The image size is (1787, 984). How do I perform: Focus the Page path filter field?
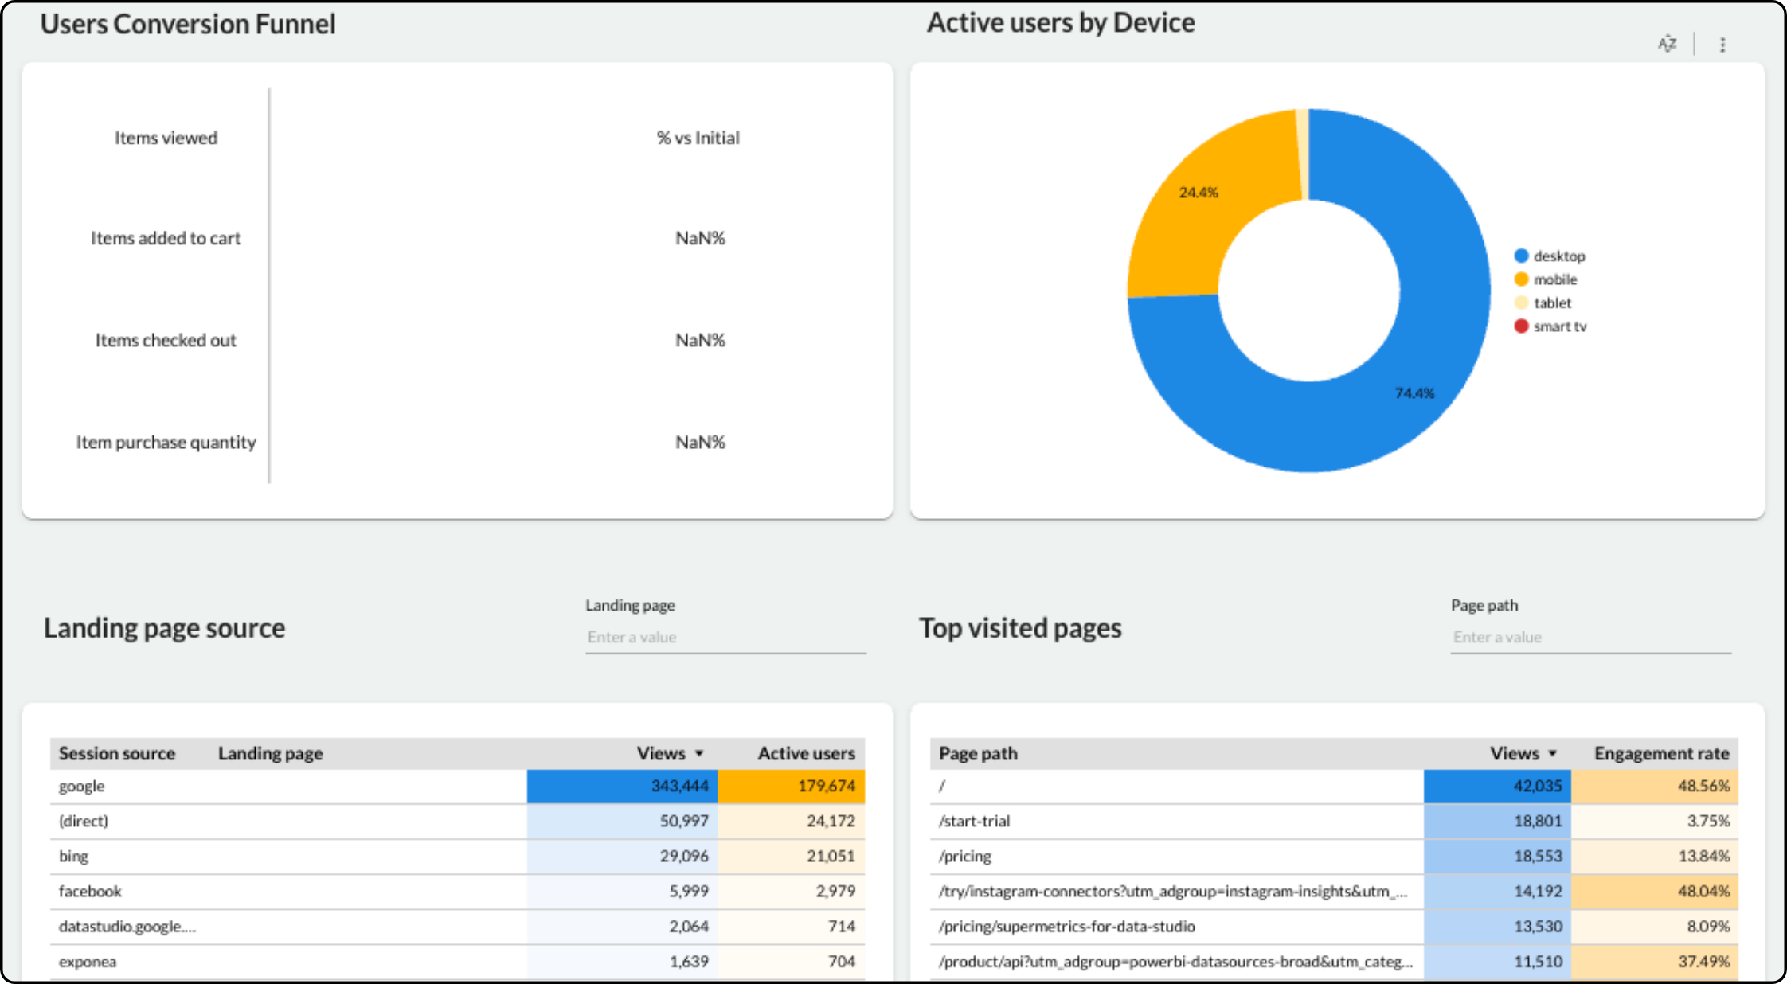1590,637
